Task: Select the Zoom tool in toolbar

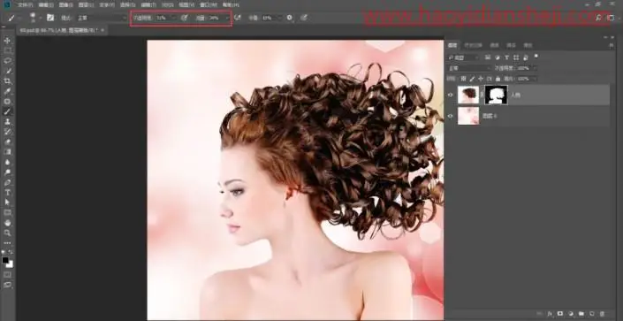Action: [8, 233]
